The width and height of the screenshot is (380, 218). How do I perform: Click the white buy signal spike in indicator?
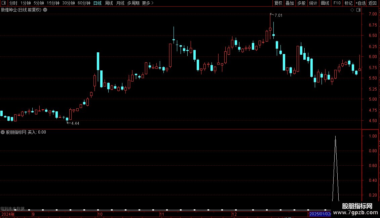click(335, 168)
